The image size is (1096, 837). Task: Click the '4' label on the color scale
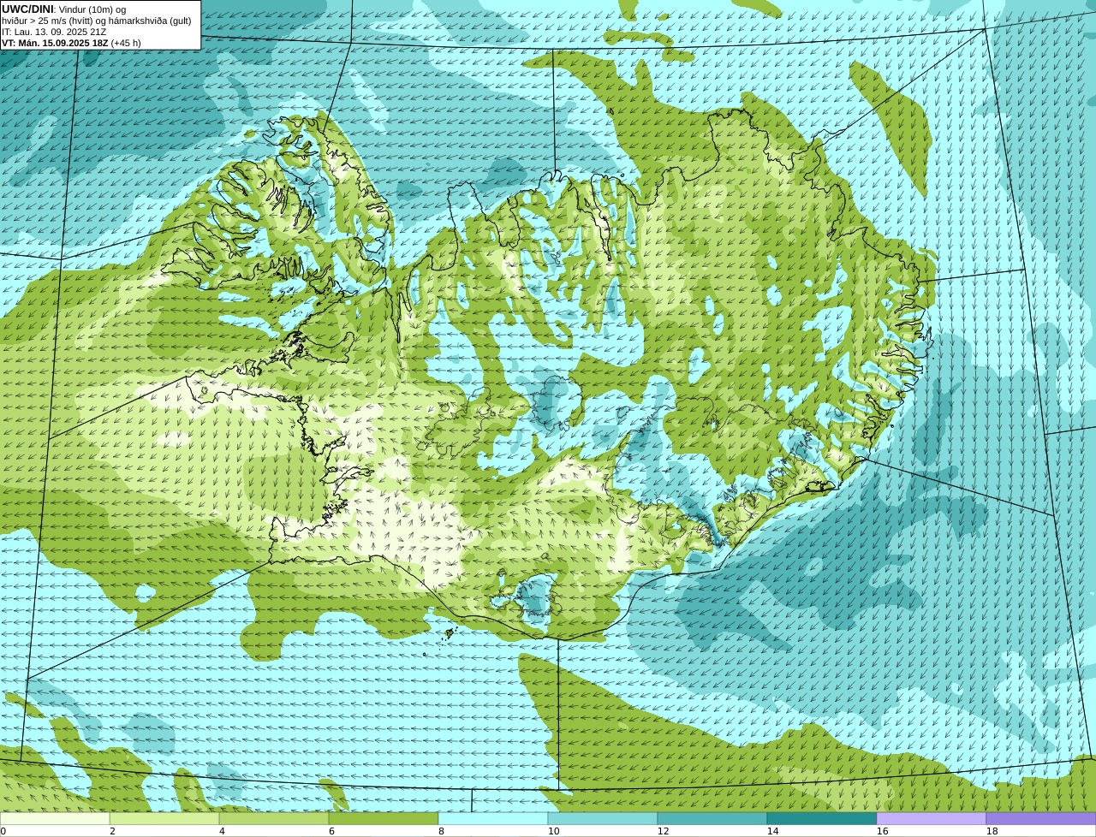pyautogui.click(x=222, y=831)
